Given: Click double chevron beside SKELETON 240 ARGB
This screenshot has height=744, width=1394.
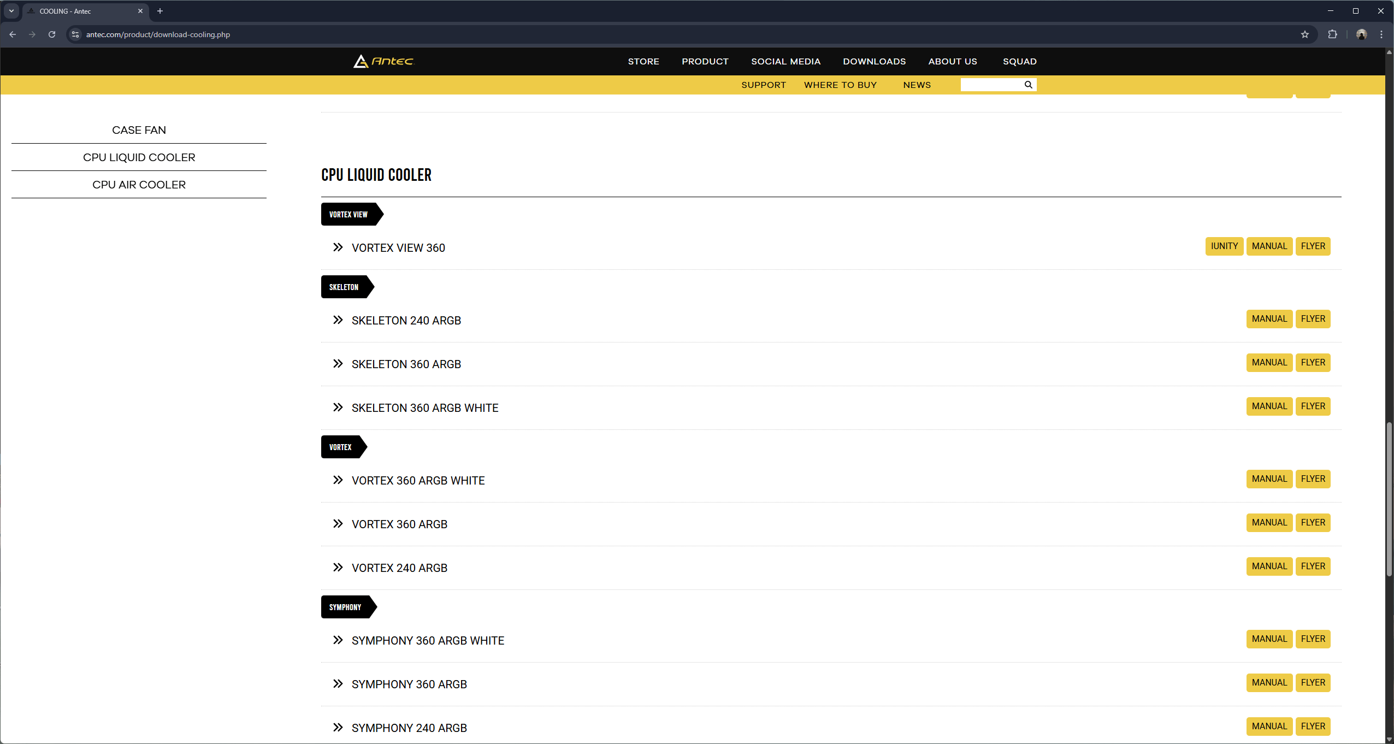Looking at the screenshot, I should pyautogui.click(x=338, y=320).
